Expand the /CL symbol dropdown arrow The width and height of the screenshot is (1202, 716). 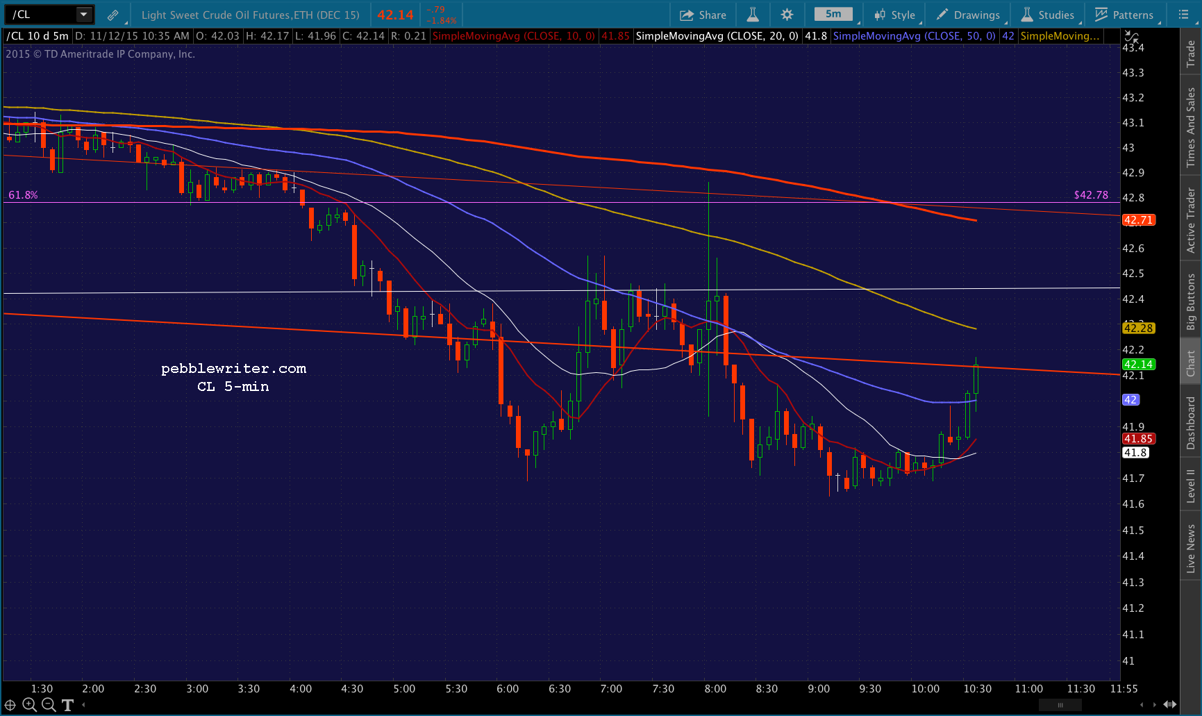(x=84, y=15)
